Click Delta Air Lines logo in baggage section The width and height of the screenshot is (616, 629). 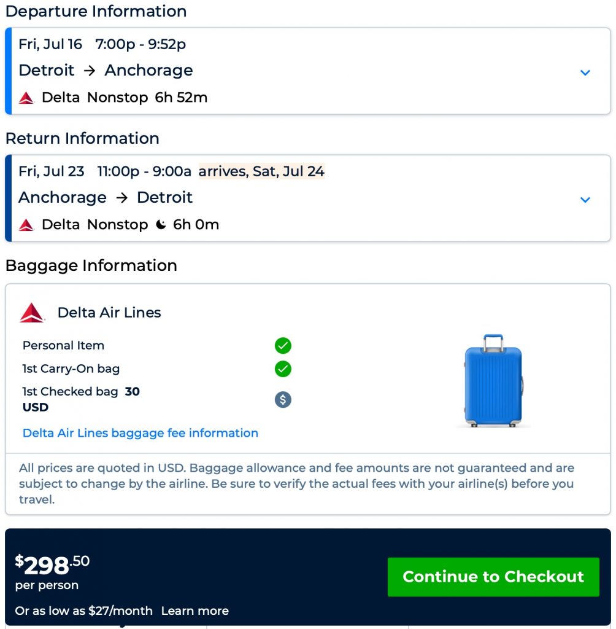32,313
